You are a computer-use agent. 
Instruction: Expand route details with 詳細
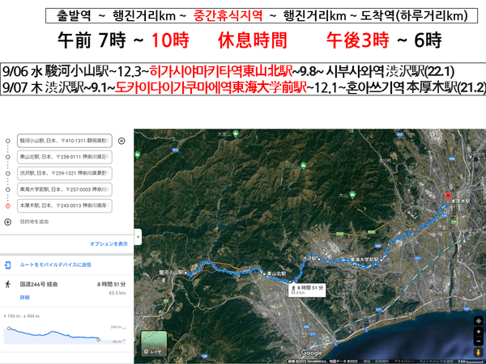pyautogui.click(x=24, y=297)
